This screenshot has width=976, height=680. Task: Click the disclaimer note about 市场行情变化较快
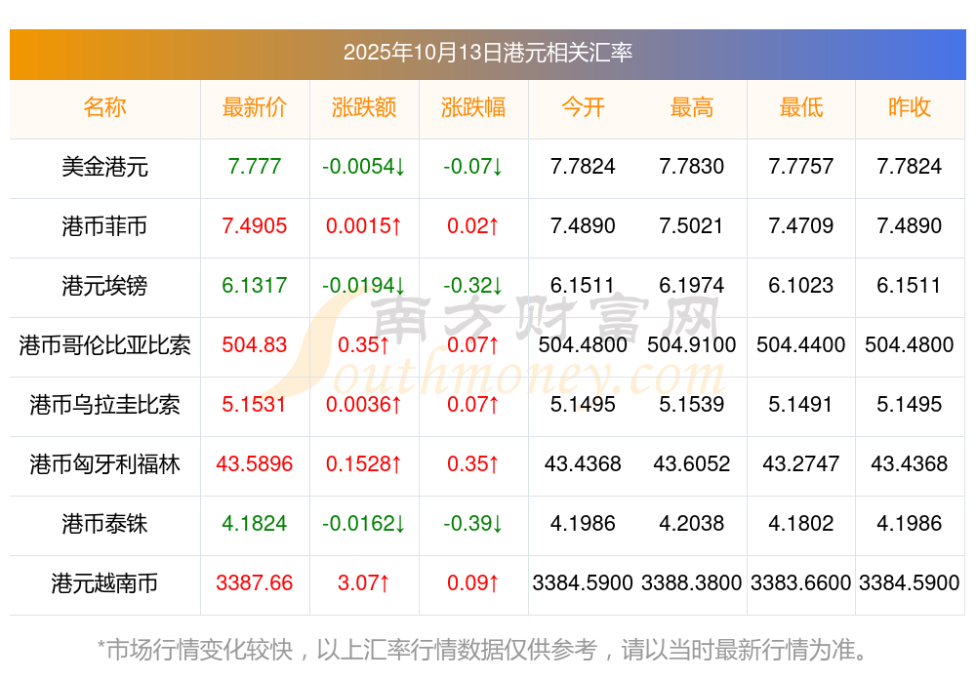(x=483, y=650)
